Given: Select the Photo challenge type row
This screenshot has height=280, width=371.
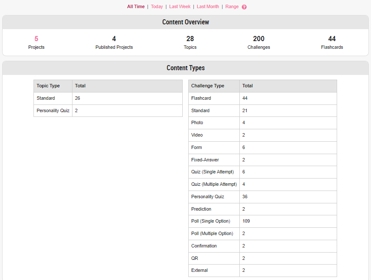Looking at the screenshot, I should pyautogui.click(x=262, y=123).
